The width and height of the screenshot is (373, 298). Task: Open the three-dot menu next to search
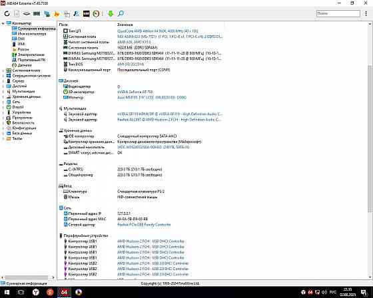point(366,13)
